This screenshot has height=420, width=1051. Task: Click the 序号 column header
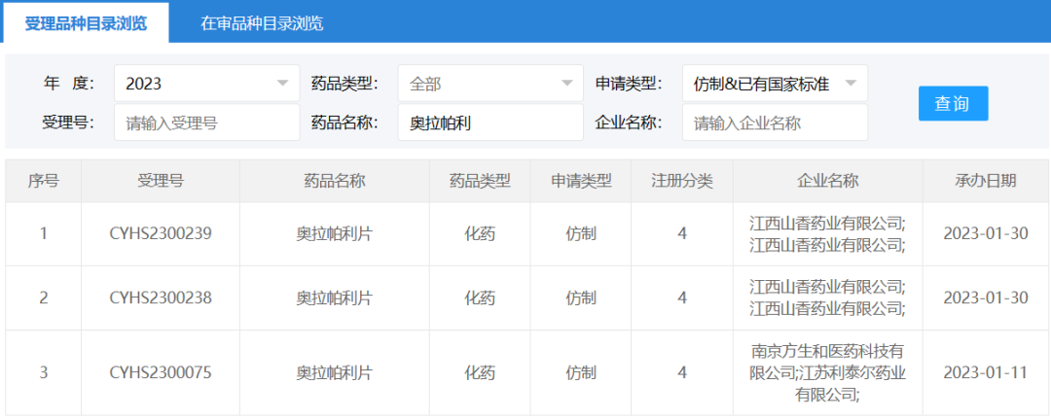[x=43, y=181]
